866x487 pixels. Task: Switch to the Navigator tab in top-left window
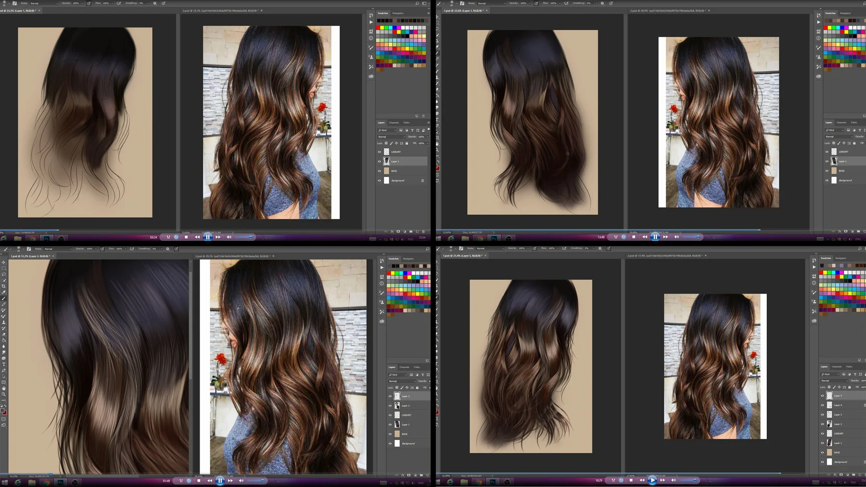pyautogui.click(x=398, y=13)
